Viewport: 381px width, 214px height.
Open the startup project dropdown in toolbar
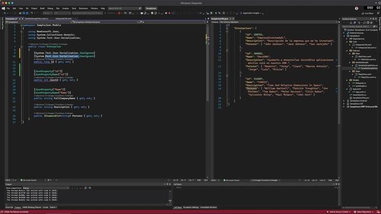pos(87,13)
